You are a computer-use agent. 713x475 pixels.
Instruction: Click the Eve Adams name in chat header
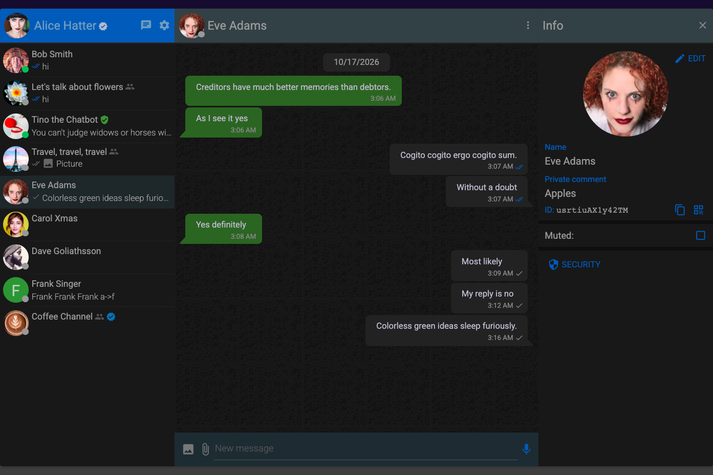[237, 26]
